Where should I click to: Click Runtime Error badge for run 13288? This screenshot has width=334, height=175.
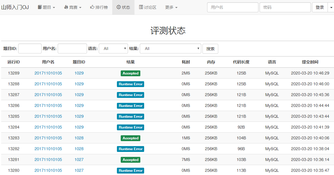pyautogui.click(x=130, y=84)
